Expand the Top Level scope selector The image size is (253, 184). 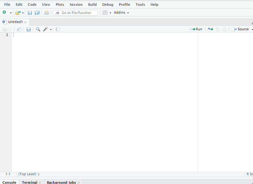click(x=29, y=174)
